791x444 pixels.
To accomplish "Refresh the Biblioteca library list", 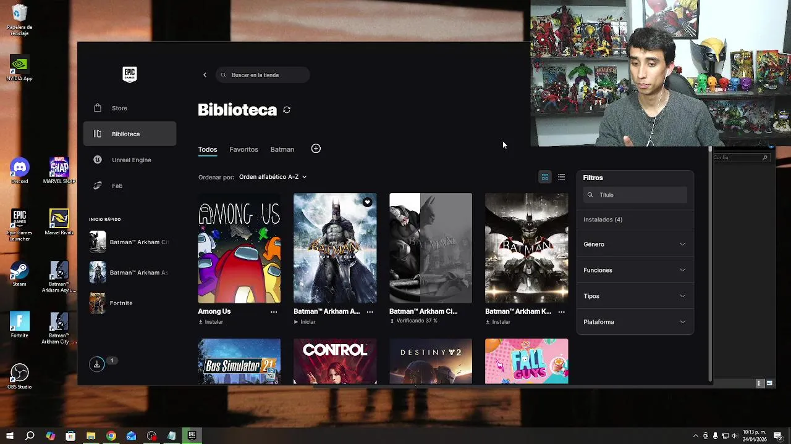I will (x=287, y=110).
